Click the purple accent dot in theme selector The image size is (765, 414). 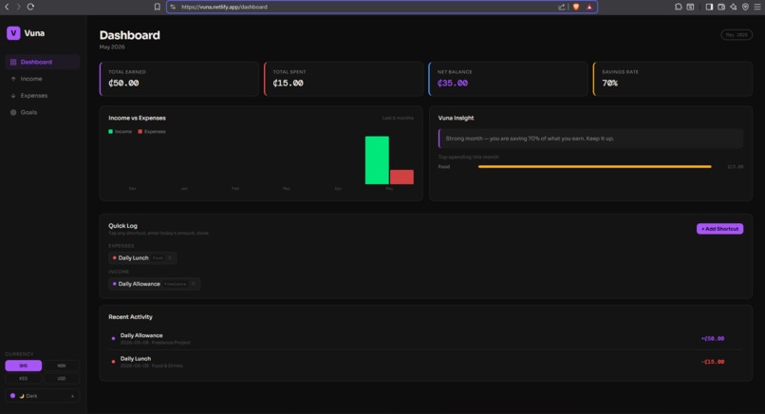(x=12, y=395)
